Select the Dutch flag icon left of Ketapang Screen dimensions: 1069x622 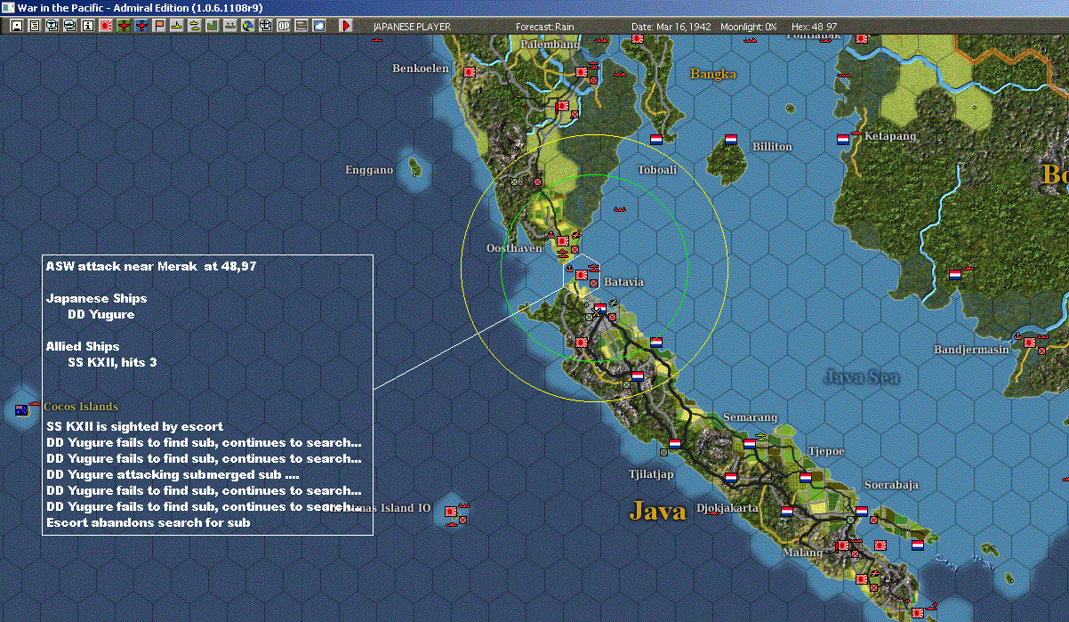(843, 140)
